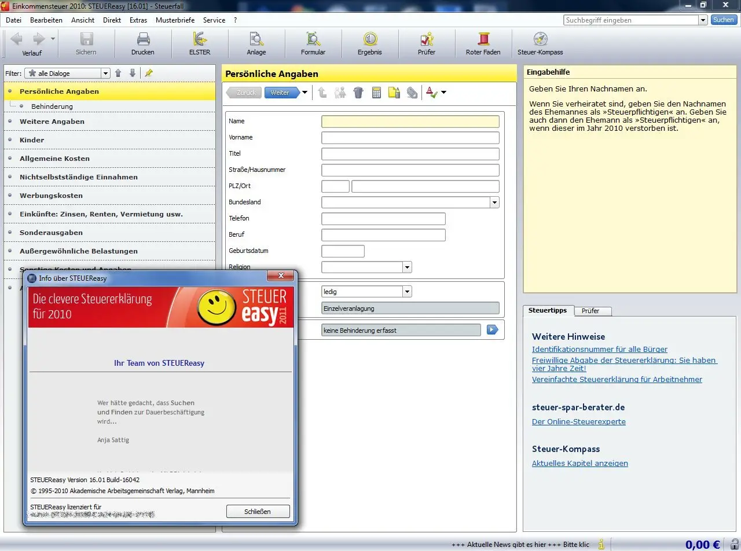This screenshot has width=741, height=551.
Task: Open the Musterbriefe menu
Action: click(x=175, y=20)
